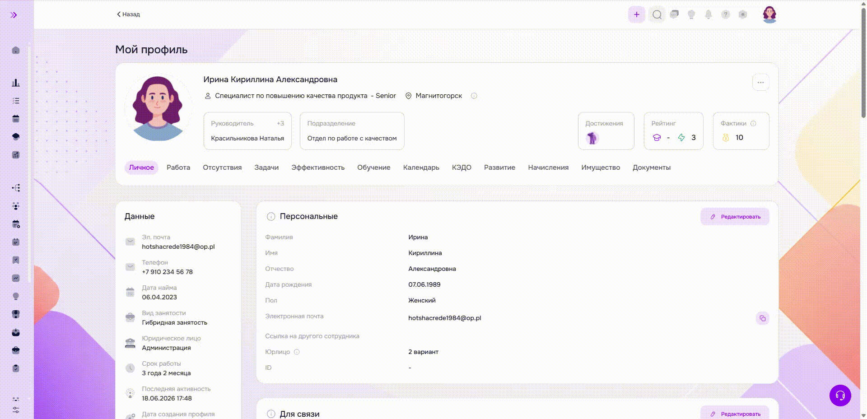Open the Рейтинг card

pos(674,131)
